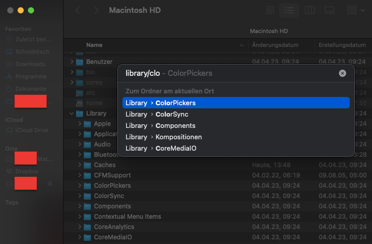372x244 pixels.
Task: Go back with the toolbar back arrow
Action: click(78, 10)
